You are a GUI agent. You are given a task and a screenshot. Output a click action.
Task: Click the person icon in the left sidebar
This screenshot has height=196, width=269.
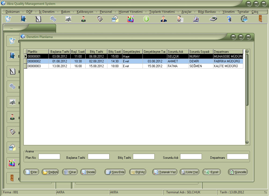click(12, 117)
